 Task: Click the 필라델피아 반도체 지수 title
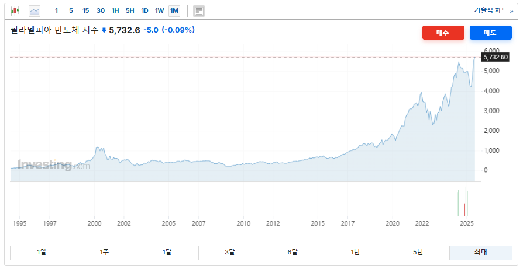54,30
